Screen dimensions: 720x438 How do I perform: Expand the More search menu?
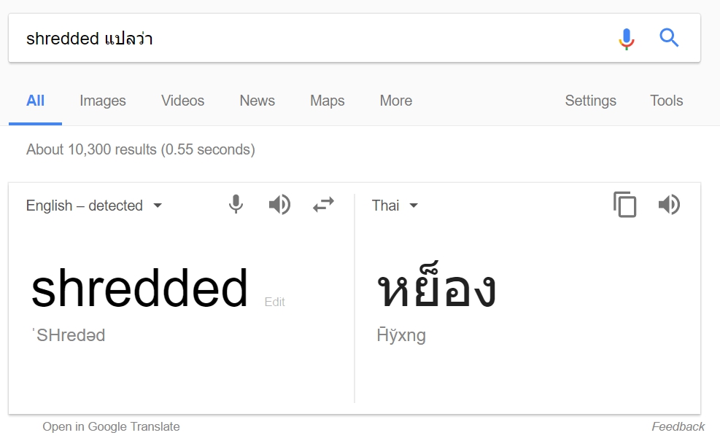[x=396, y=101]
